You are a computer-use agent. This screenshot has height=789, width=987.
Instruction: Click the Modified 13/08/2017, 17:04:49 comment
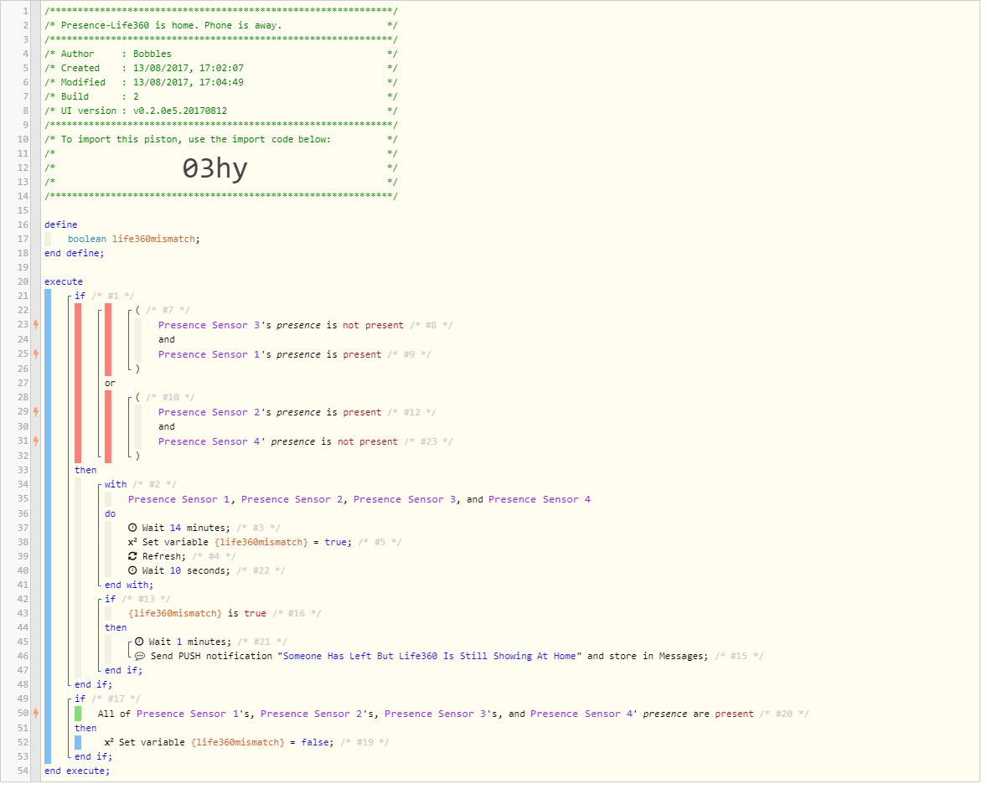click(x=221, y=82)
